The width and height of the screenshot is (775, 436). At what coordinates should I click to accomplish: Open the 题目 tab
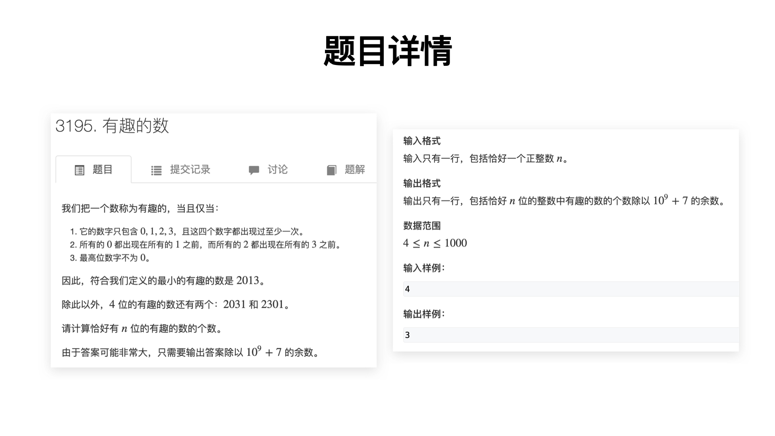(102, 170)
